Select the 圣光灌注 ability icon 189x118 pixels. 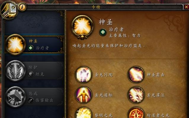136,95
